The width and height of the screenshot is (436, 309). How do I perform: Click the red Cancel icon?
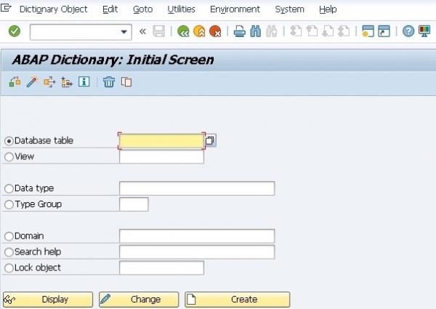215,31
